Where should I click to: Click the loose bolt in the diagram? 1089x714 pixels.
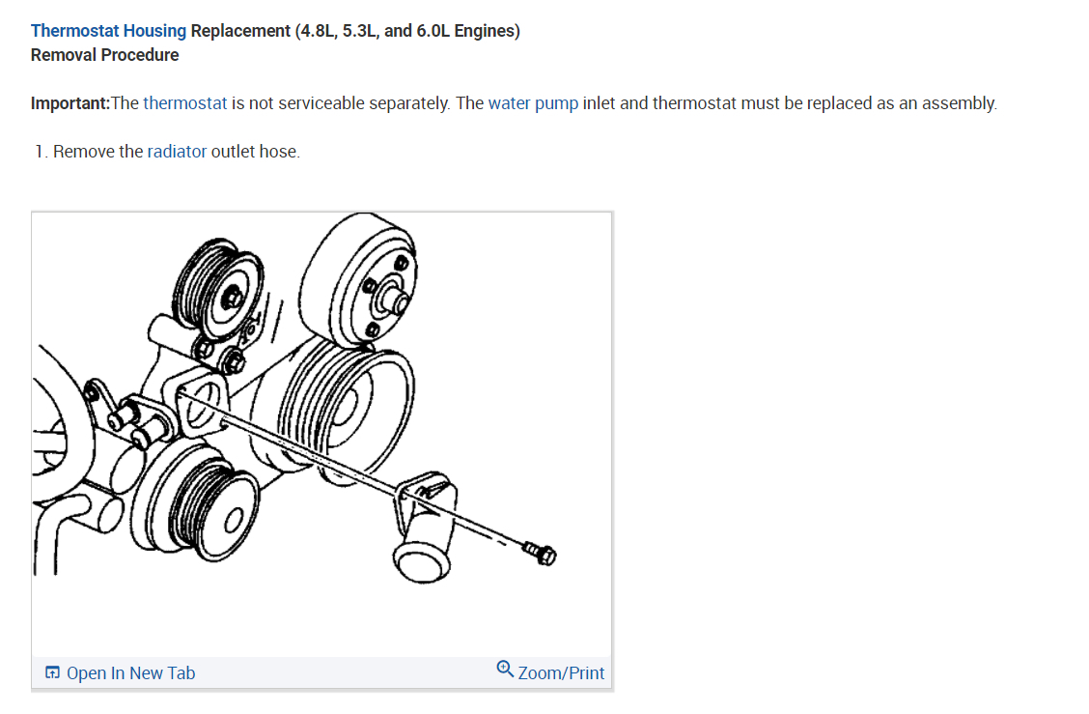coord(540,554)
